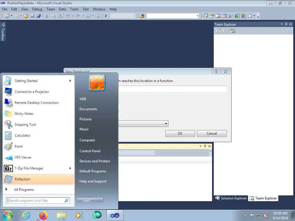This screenshot has width=295, height=221.
Task: Switch to the Solution Explorer tab
Action: (231, 198)
